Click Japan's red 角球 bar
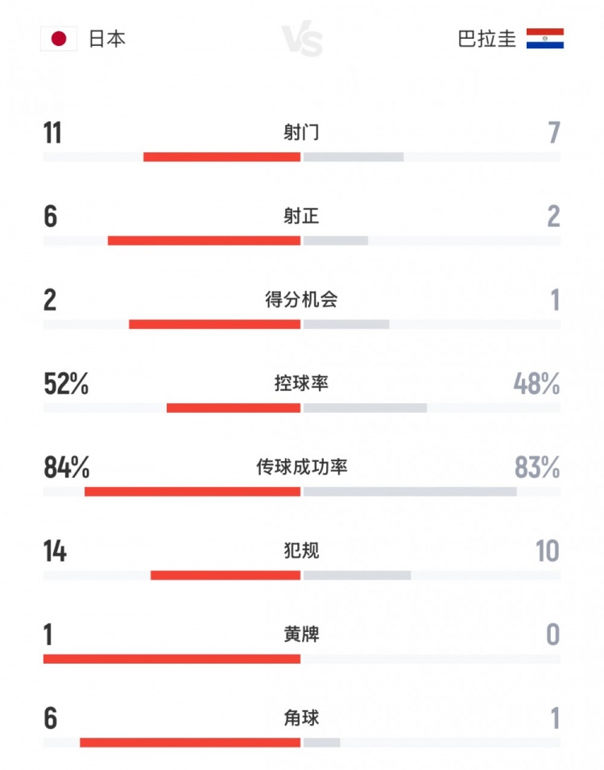Screen dimensions: 604x770 pyautogui.click(x=190, y=742)
